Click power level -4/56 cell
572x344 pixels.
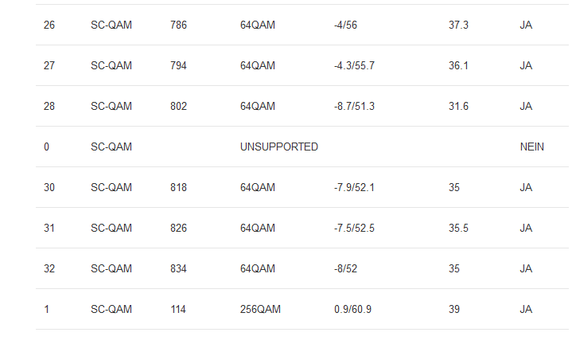346,25
